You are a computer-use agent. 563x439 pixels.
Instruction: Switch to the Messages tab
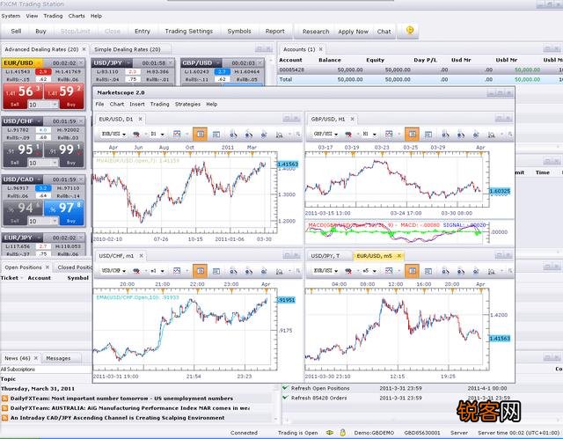tap(58, 358)
